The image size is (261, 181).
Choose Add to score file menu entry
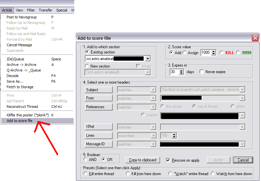(x=19, y=121)
